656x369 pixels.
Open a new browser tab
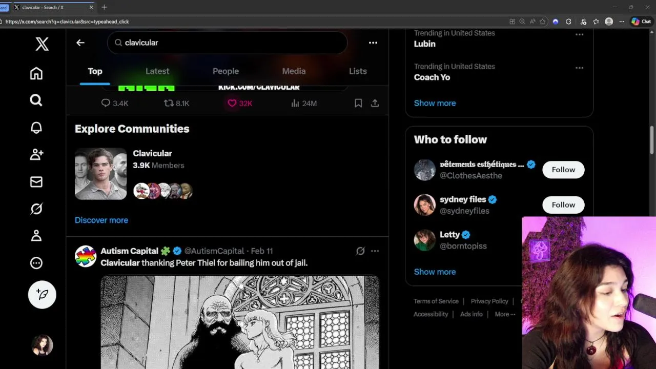[x=104, y=7]
